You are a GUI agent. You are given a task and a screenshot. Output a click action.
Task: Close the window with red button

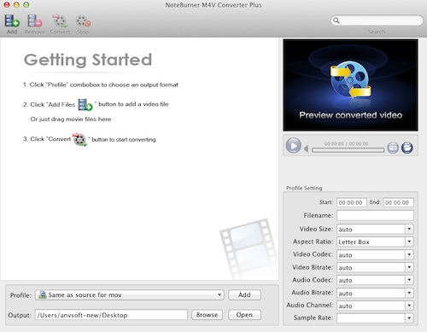click(7, 5)
